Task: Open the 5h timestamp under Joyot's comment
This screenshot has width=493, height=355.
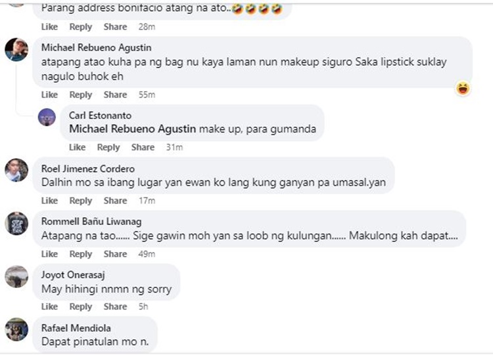Action: point(143,306)
